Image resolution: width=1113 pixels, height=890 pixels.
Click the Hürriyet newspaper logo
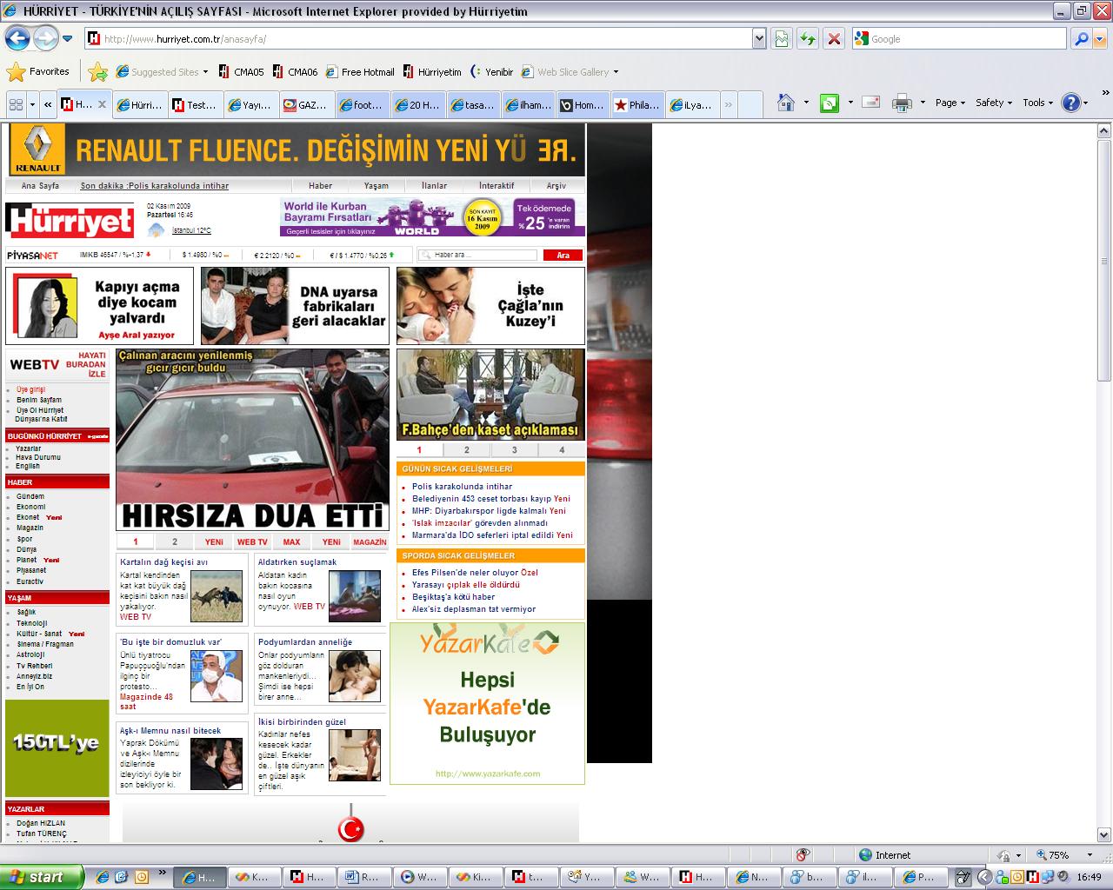pos(70,220)
